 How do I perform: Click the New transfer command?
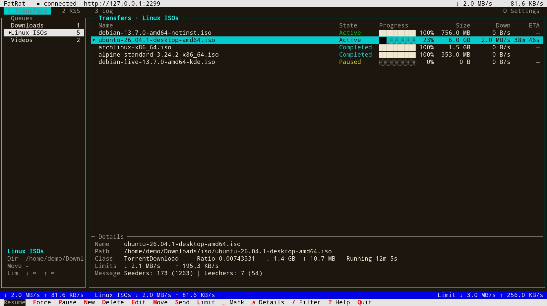pos(89,302)
